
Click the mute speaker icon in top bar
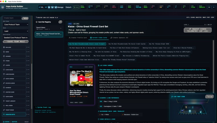tap(209, 7)
